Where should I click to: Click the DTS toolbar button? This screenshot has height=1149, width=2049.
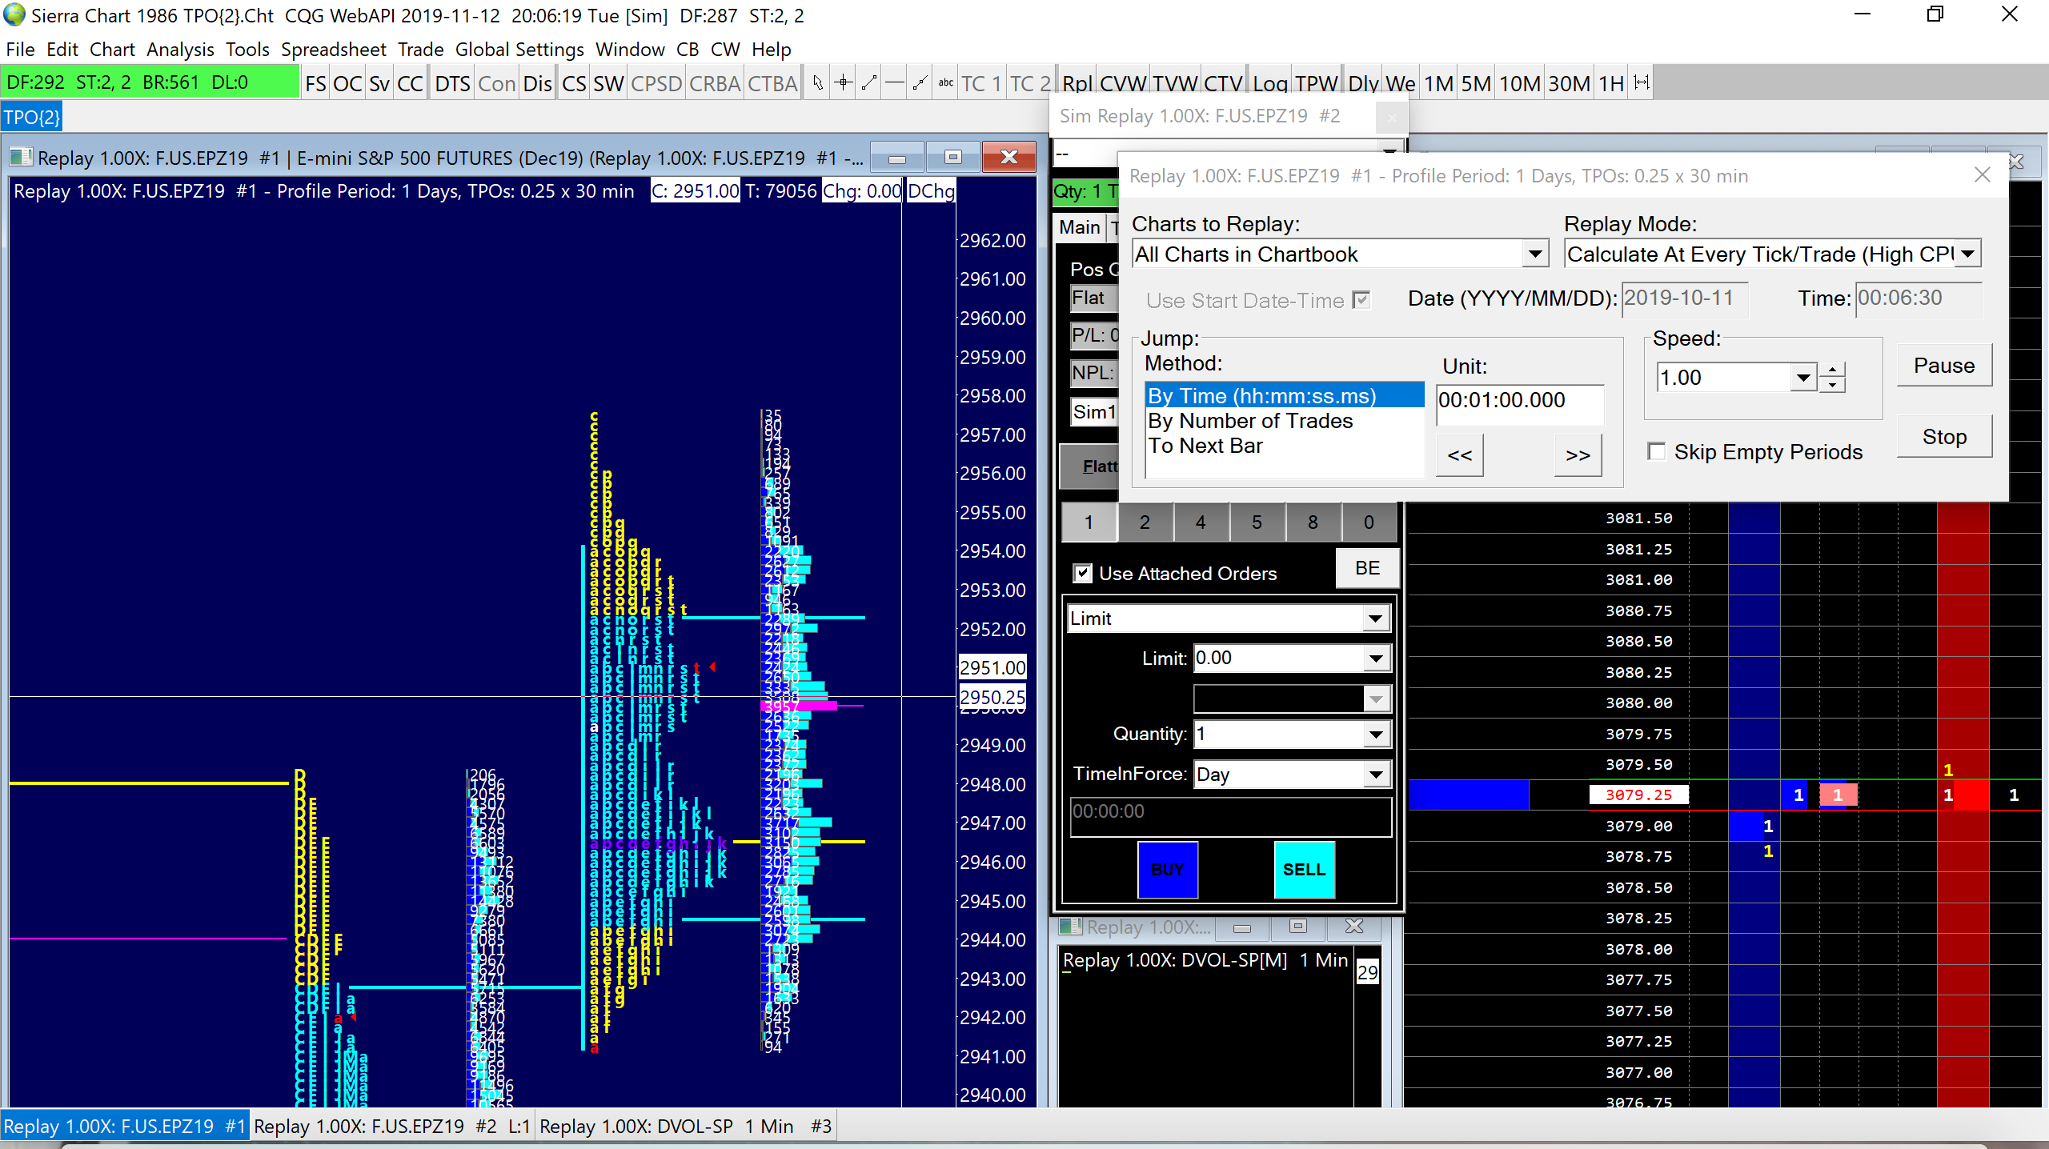tap(452, 83)
